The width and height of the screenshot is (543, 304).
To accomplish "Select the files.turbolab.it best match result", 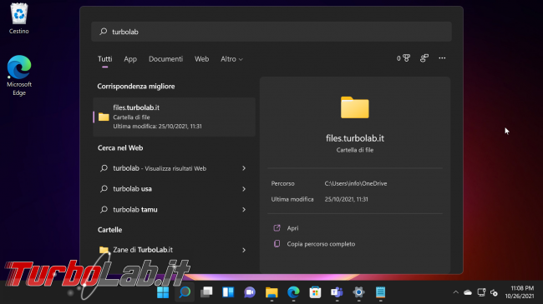I will click(175, 117).
